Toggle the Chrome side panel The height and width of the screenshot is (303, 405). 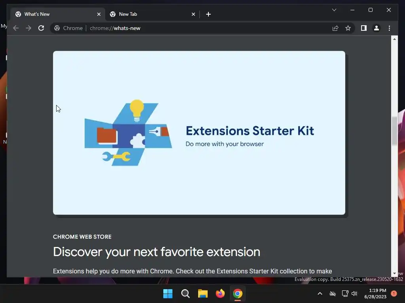click(364, 28)
